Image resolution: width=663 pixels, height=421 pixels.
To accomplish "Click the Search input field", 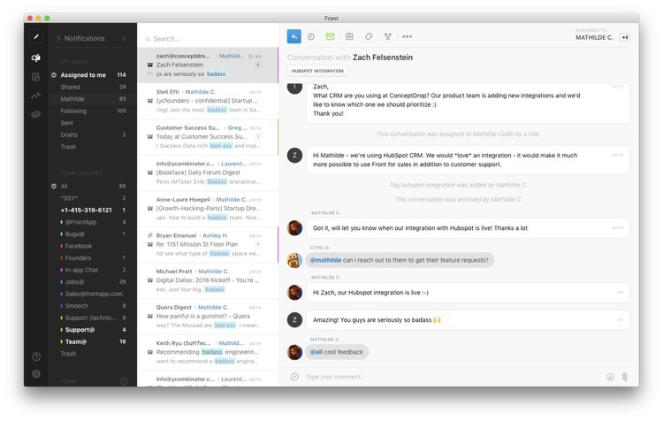I will pyautogui.click(x=208, y=39).
